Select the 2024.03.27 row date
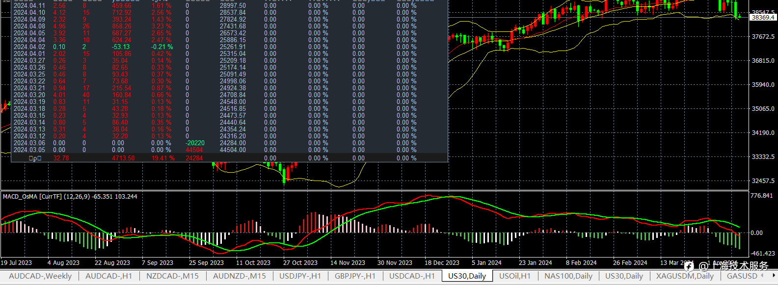 click(x=29, y=61)
